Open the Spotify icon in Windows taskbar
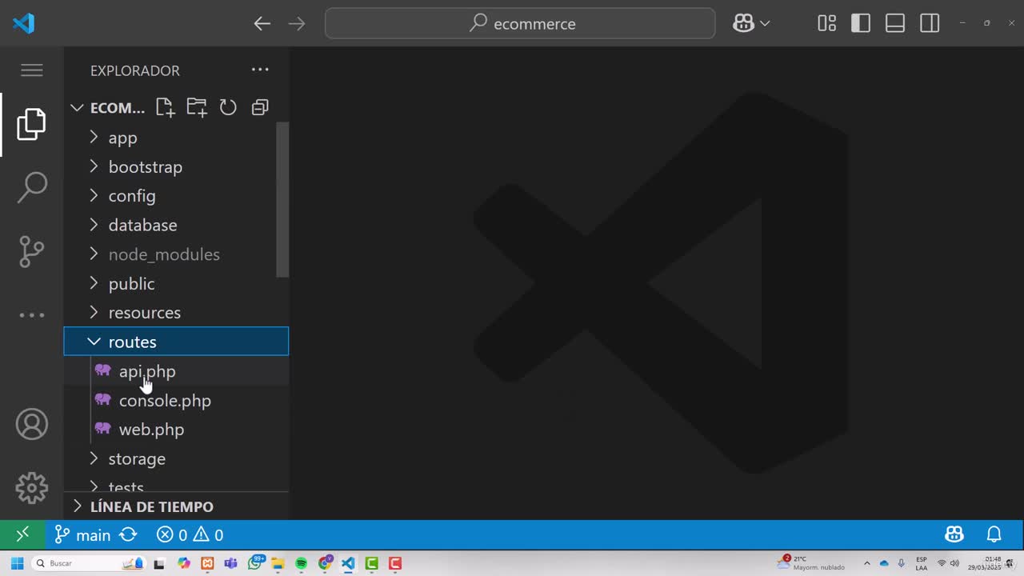Screen dimensions: 1024x576 (301, 563)
